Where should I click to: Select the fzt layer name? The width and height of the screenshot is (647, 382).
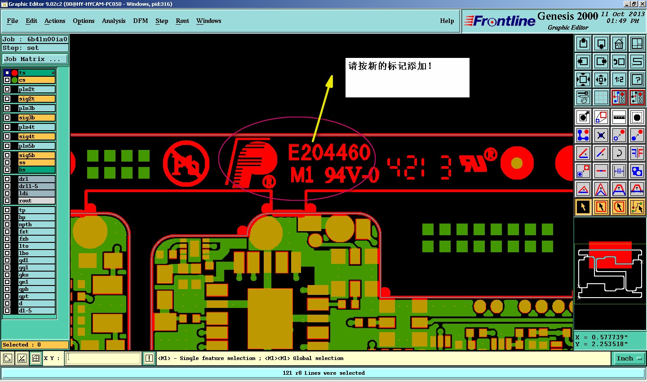36,232
